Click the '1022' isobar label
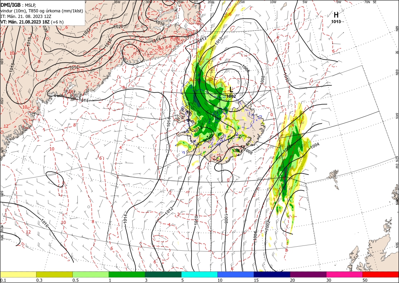 click(87, 31)
